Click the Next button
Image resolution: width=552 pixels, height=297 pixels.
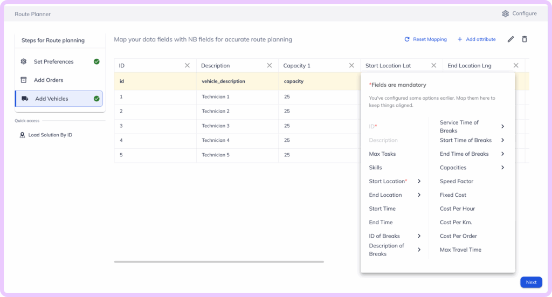point(531,282)
